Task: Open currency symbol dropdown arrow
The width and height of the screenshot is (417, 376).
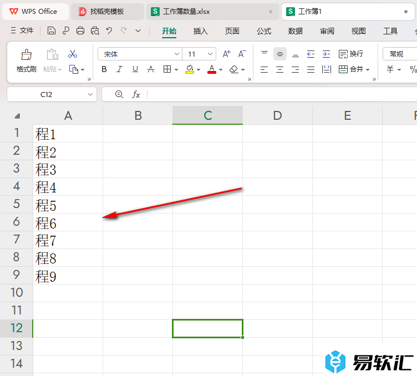Action: (x=399, y=70)
